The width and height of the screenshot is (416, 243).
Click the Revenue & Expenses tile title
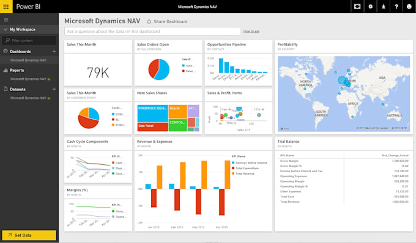point(155,142)
